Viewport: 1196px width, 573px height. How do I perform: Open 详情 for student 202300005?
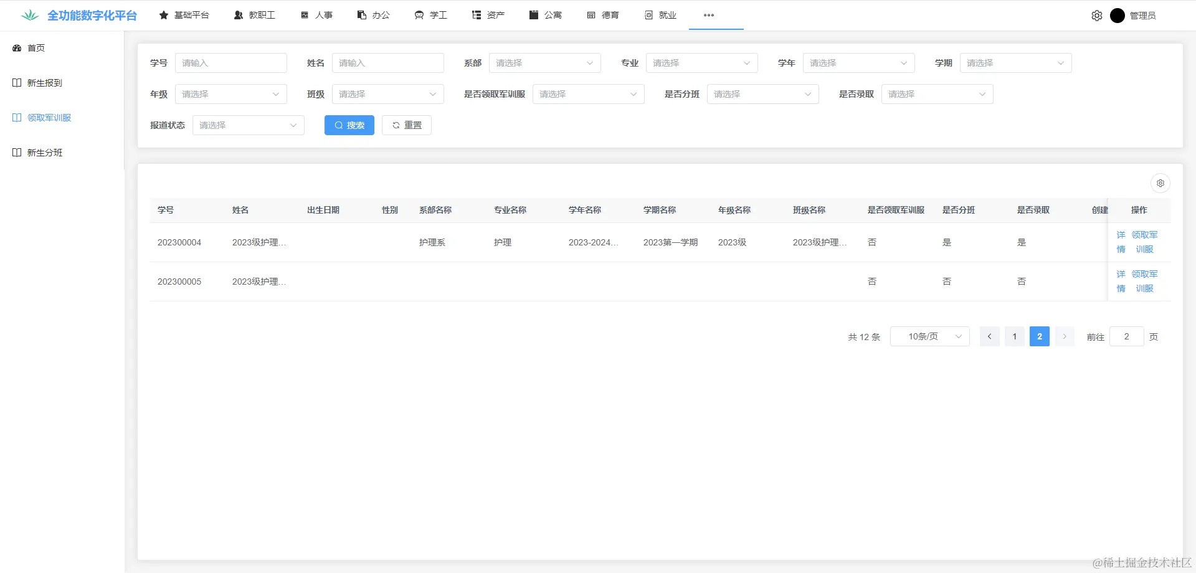pos(1121,282)
